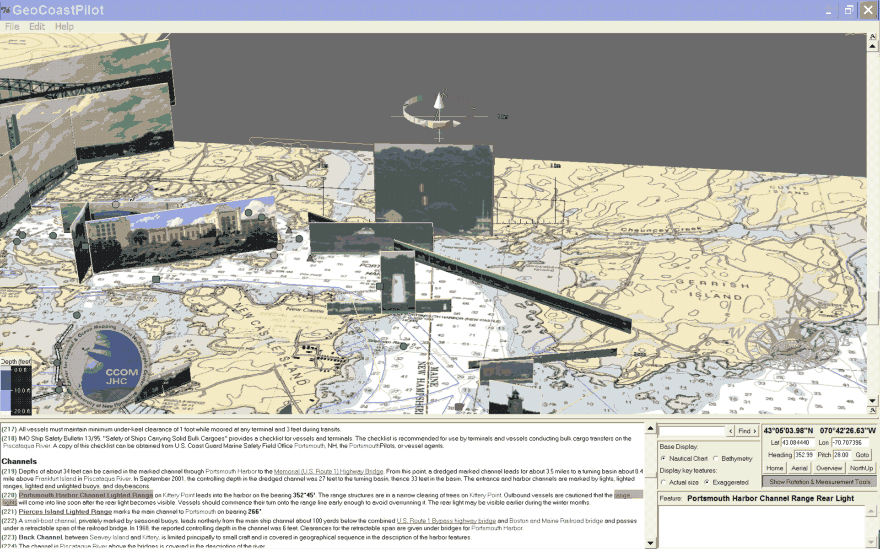Click the brown square marker left of the lighthouse photo
Image resolution: width=880 pixels, height=549 pixels.
coord(459,406)
